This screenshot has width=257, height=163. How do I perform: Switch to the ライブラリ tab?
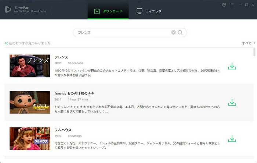click(x=149, y=11)
